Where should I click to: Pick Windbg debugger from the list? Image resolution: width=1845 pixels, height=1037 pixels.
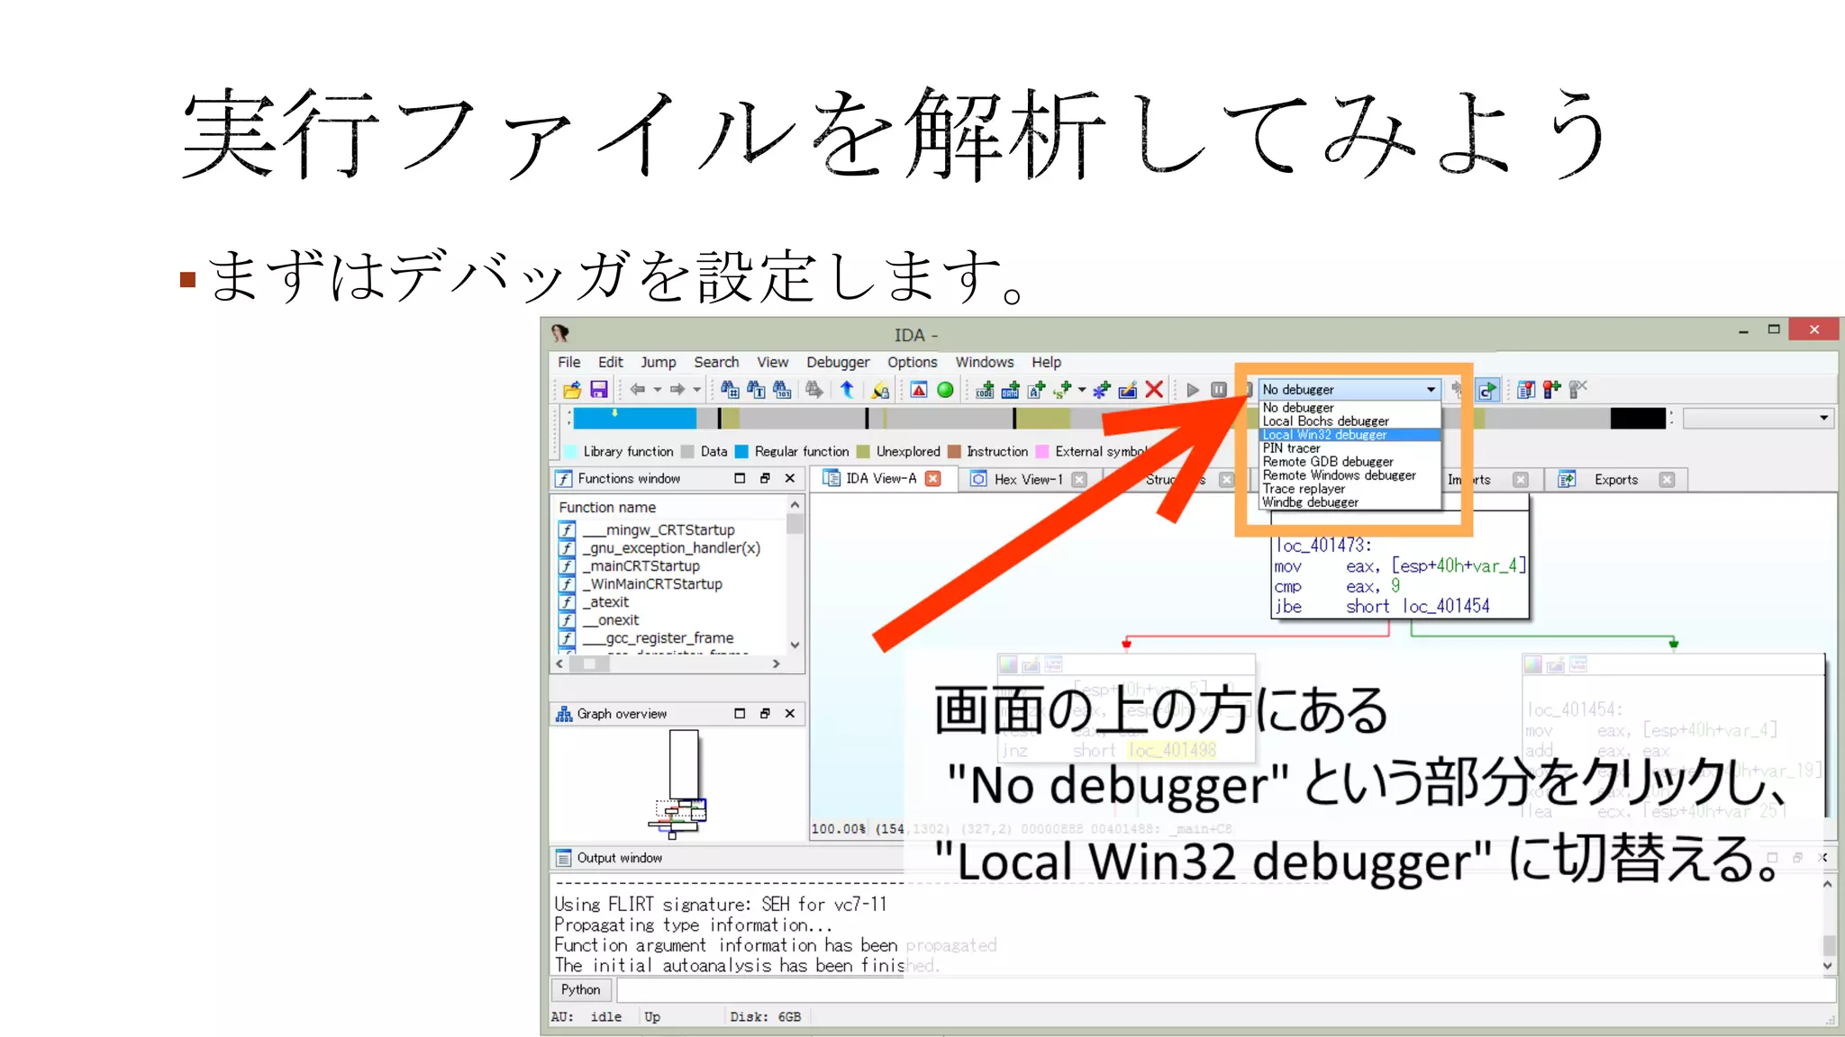click(x=1350, y=502)
